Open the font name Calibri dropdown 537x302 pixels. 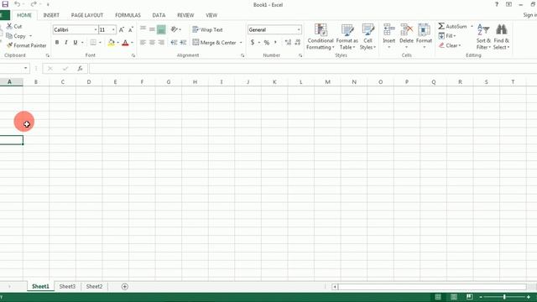(96, 30)
